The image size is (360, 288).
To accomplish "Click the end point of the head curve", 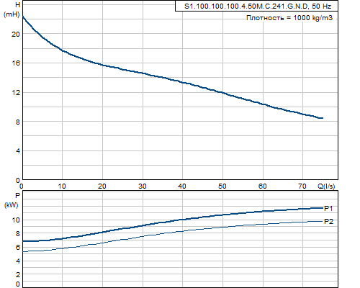I will click(323, 118).
